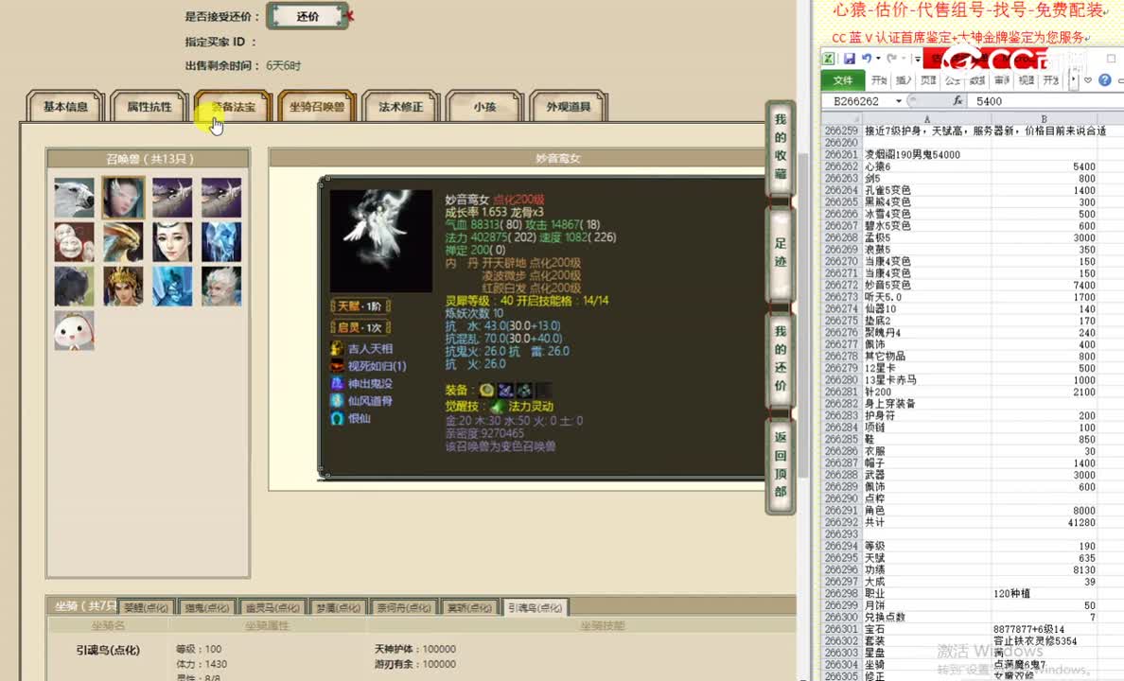Select the ice crystal summon portrait
Image resolution: width=1124 pixels, height=681 pixels.
tap(221, 242)
